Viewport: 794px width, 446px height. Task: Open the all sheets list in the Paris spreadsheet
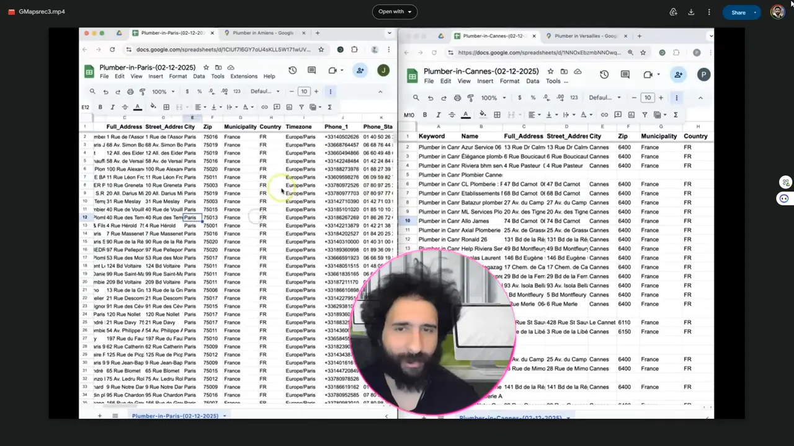pos(115,416)
